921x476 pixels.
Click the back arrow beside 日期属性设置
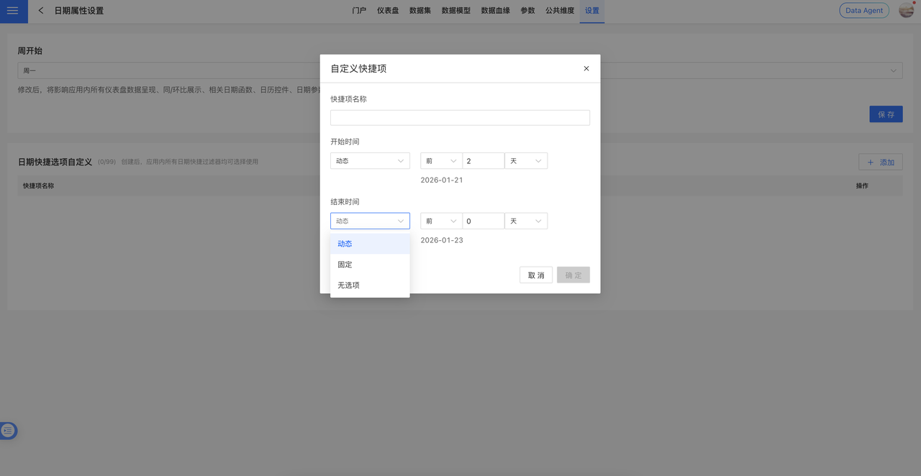(41, 11)
